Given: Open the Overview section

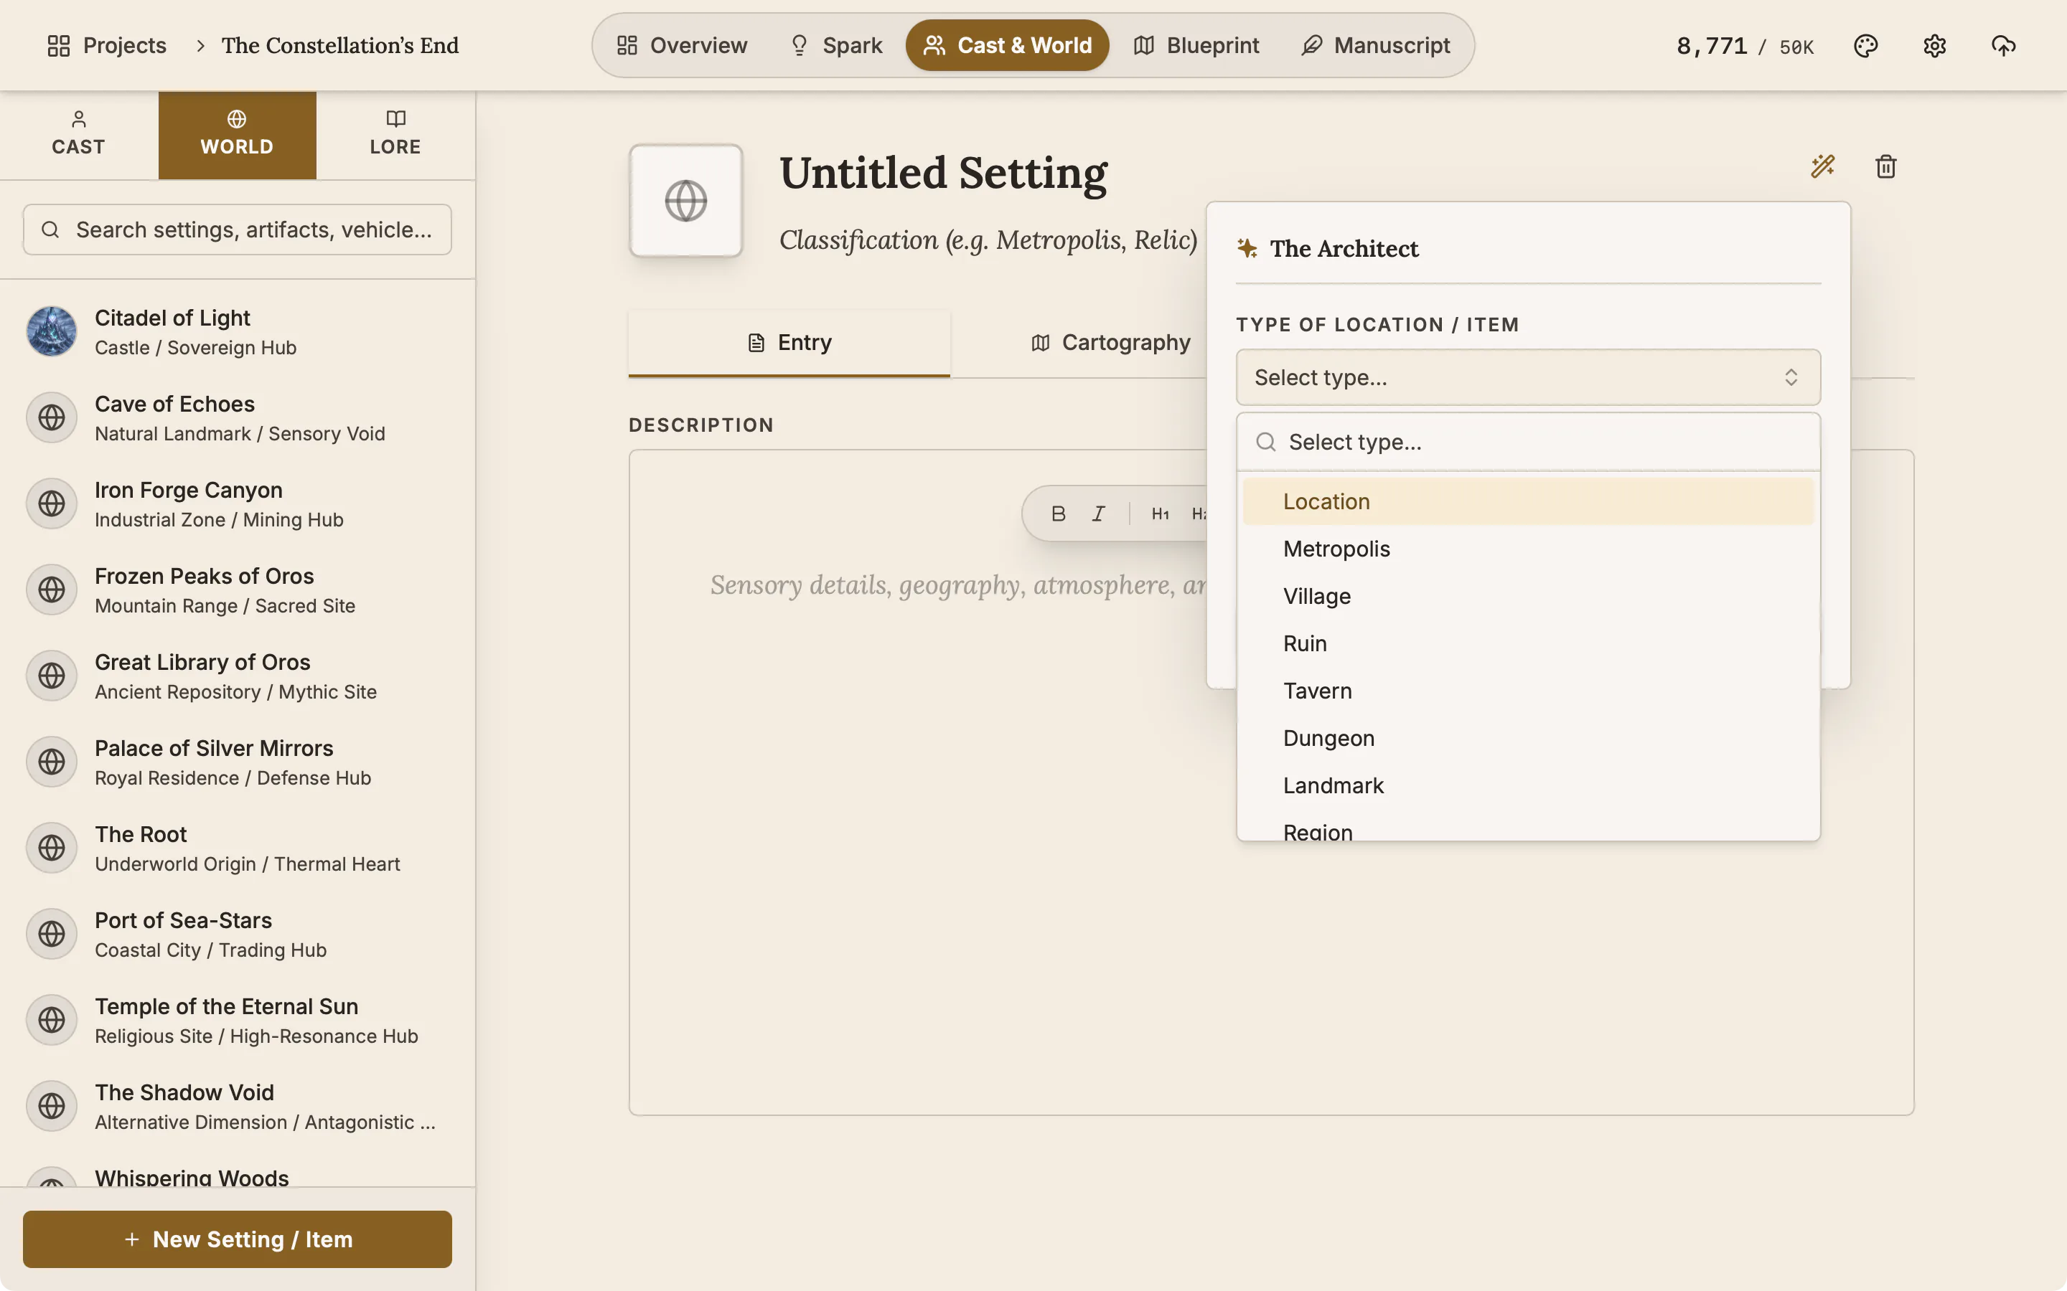Looking at the screenshot, I should (682, 45).
